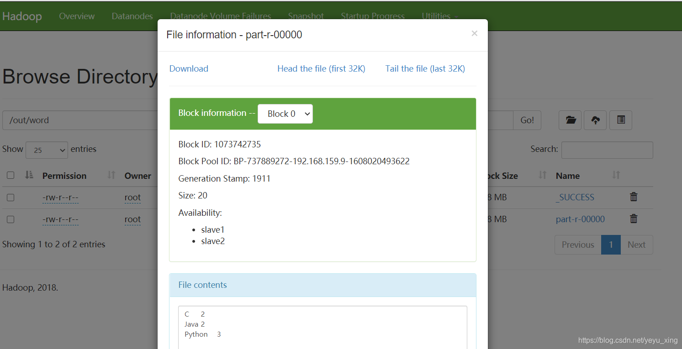Sort the table by Permission column arrows
Screen dimensions: 682x349
click(x=111, y=175)
